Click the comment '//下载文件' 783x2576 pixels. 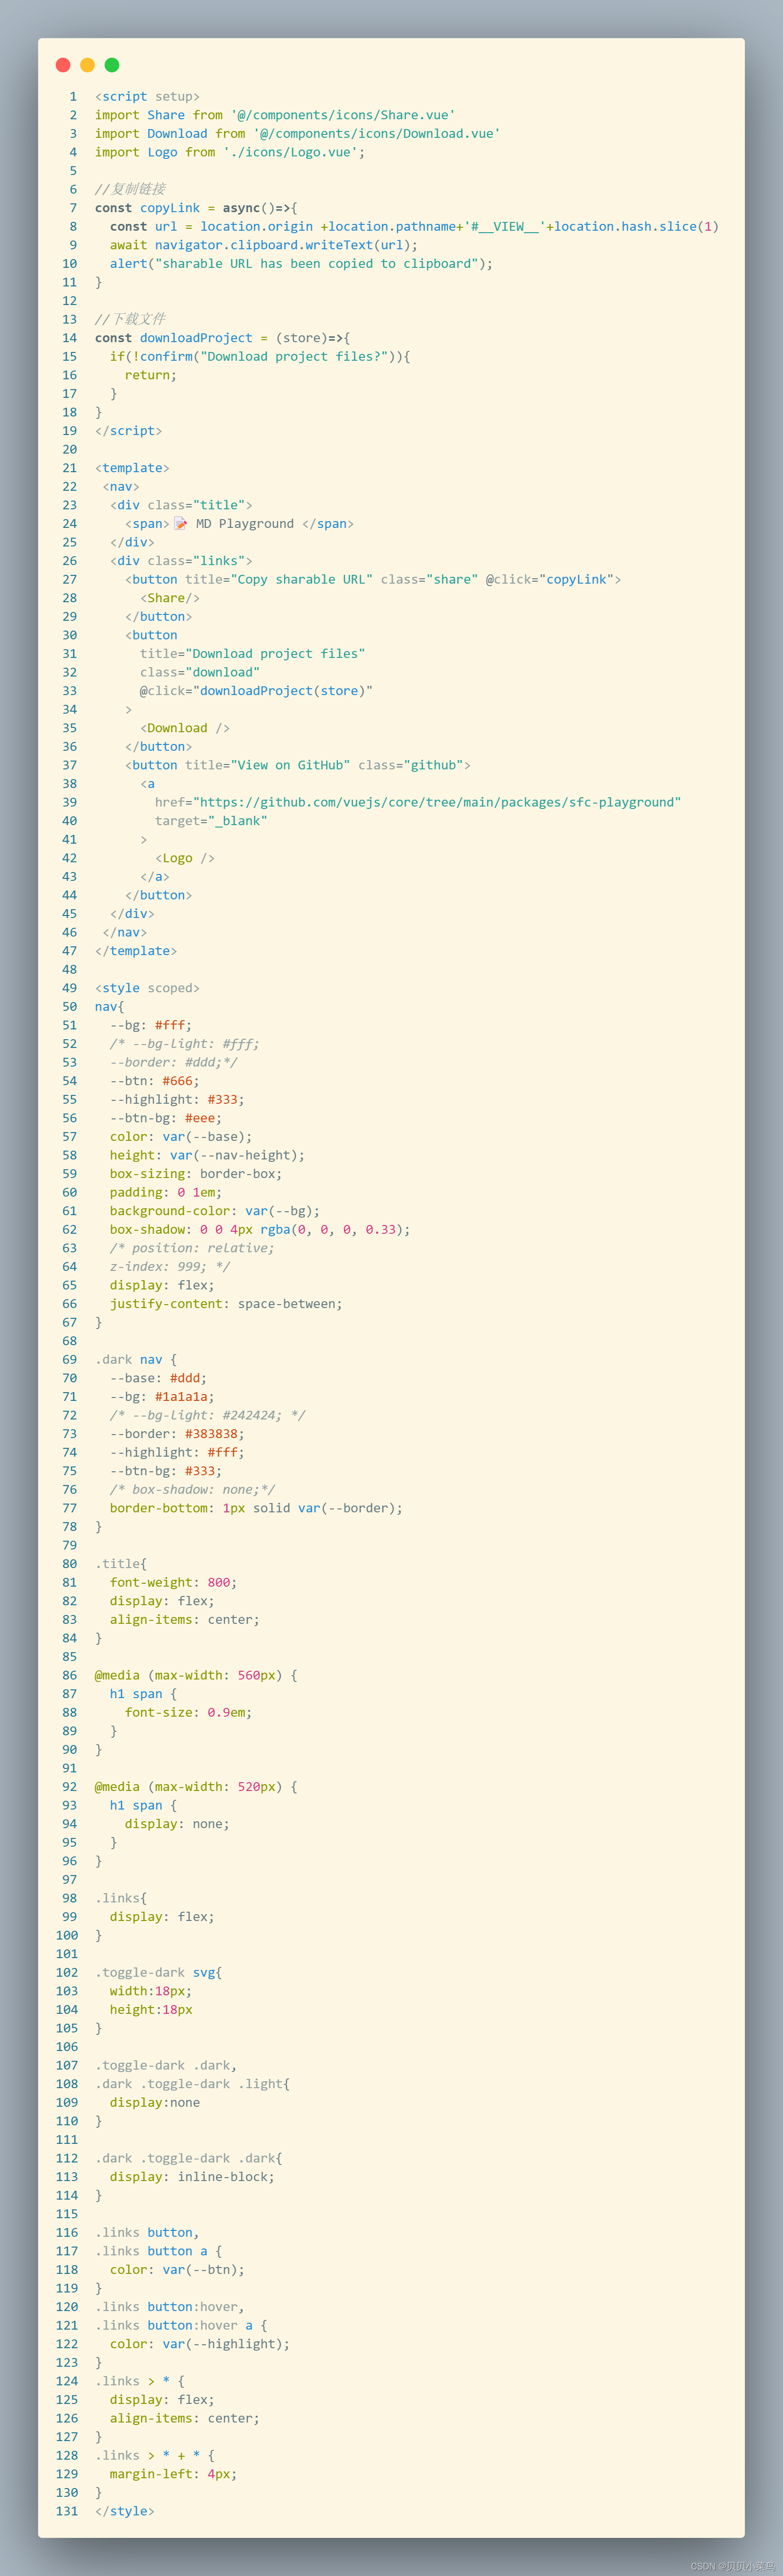[130, 319]
